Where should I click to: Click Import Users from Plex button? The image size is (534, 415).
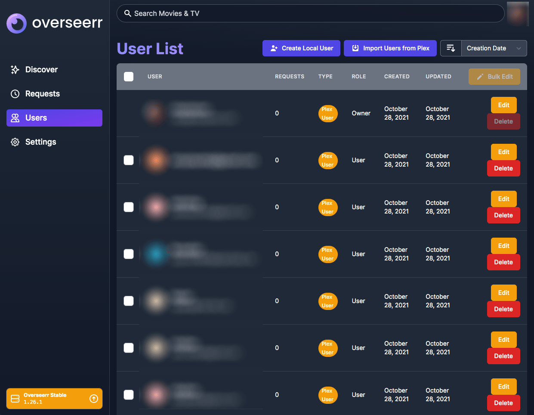[x=390, y=48]
